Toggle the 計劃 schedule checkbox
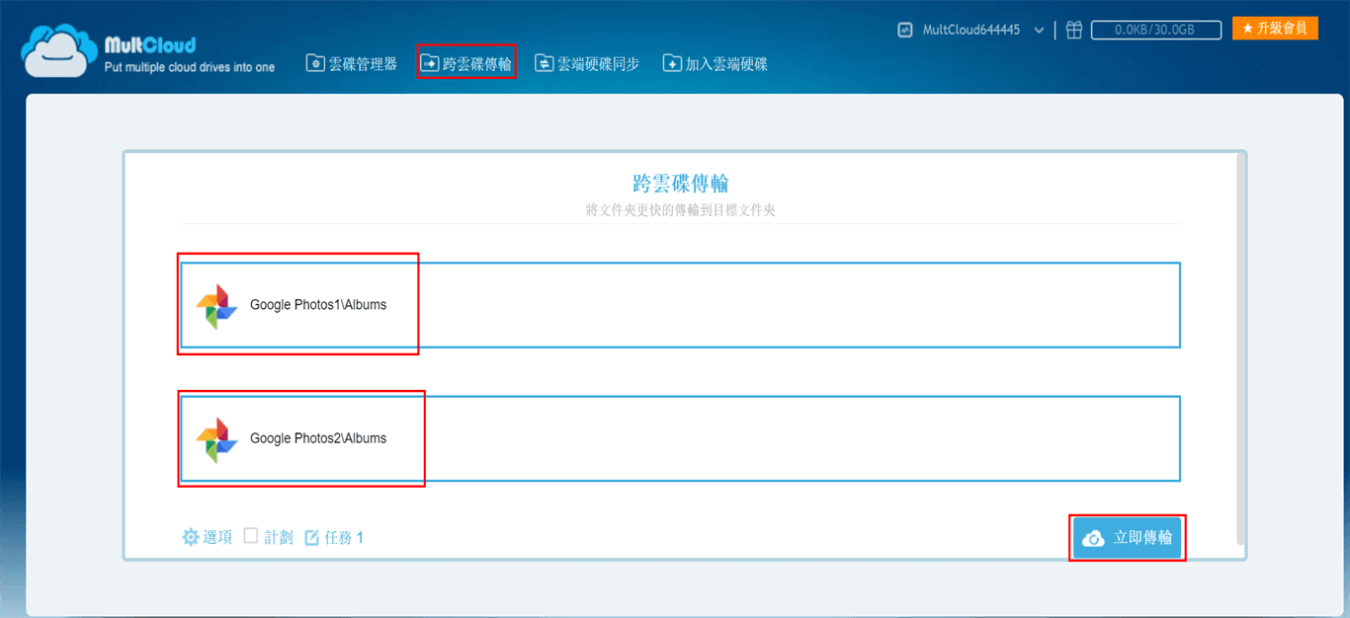1350x618 pixels. pos(251,535)
